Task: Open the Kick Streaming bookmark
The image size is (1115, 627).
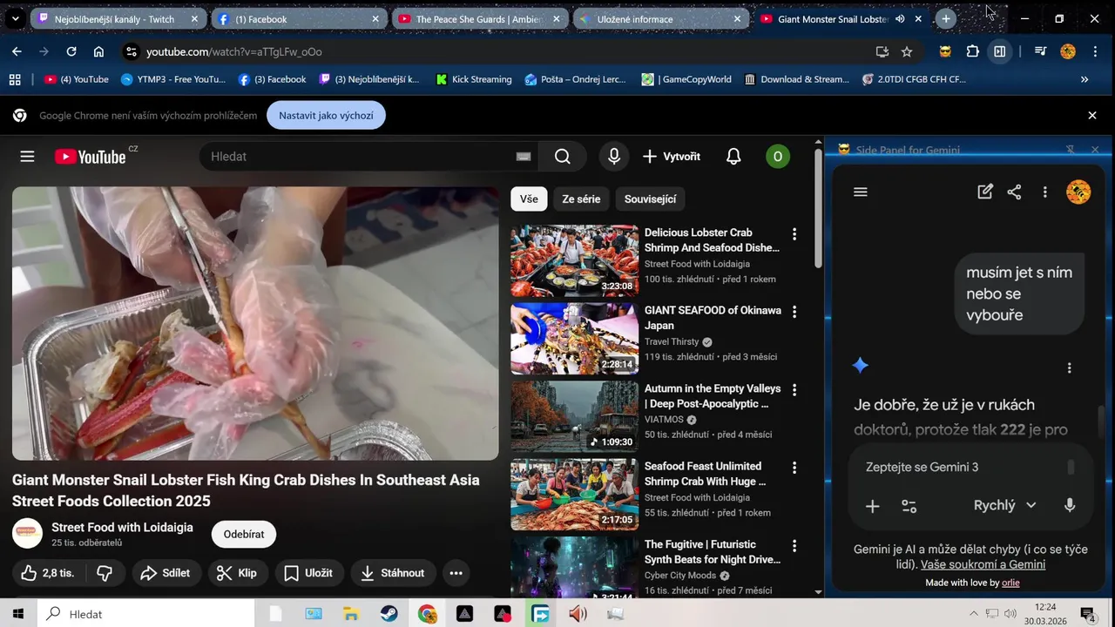Action: (473, 79)
